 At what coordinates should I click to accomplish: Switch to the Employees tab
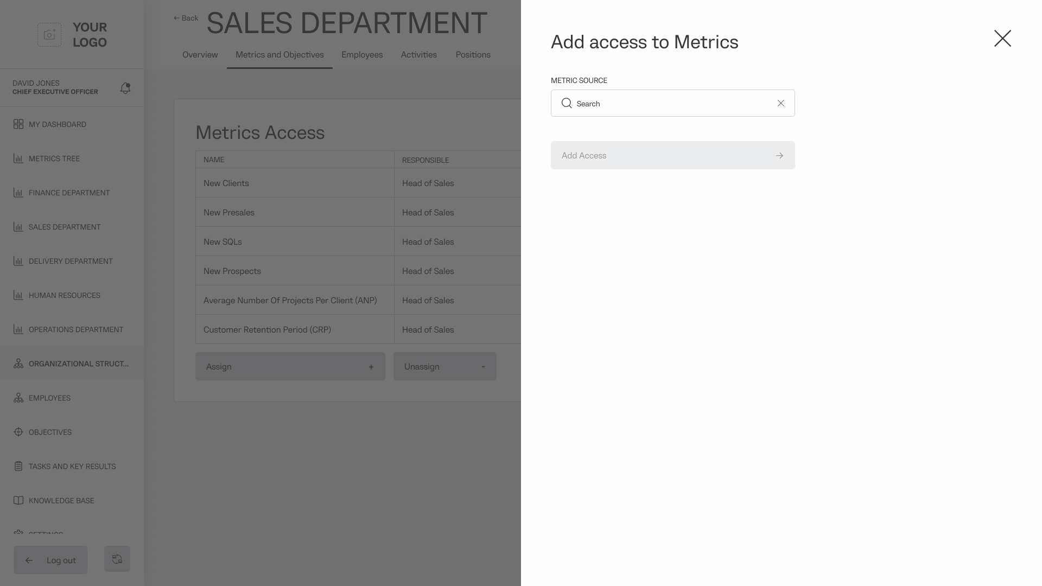(362, 55)
